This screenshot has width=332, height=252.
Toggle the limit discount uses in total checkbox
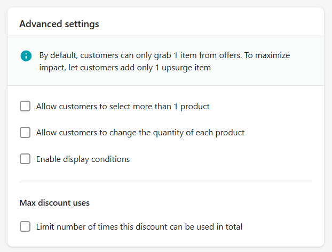click(25, 226)
